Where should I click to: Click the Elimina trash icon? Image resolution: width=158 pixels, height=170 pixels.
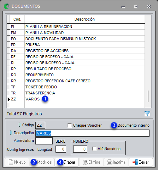coord(85,162)
